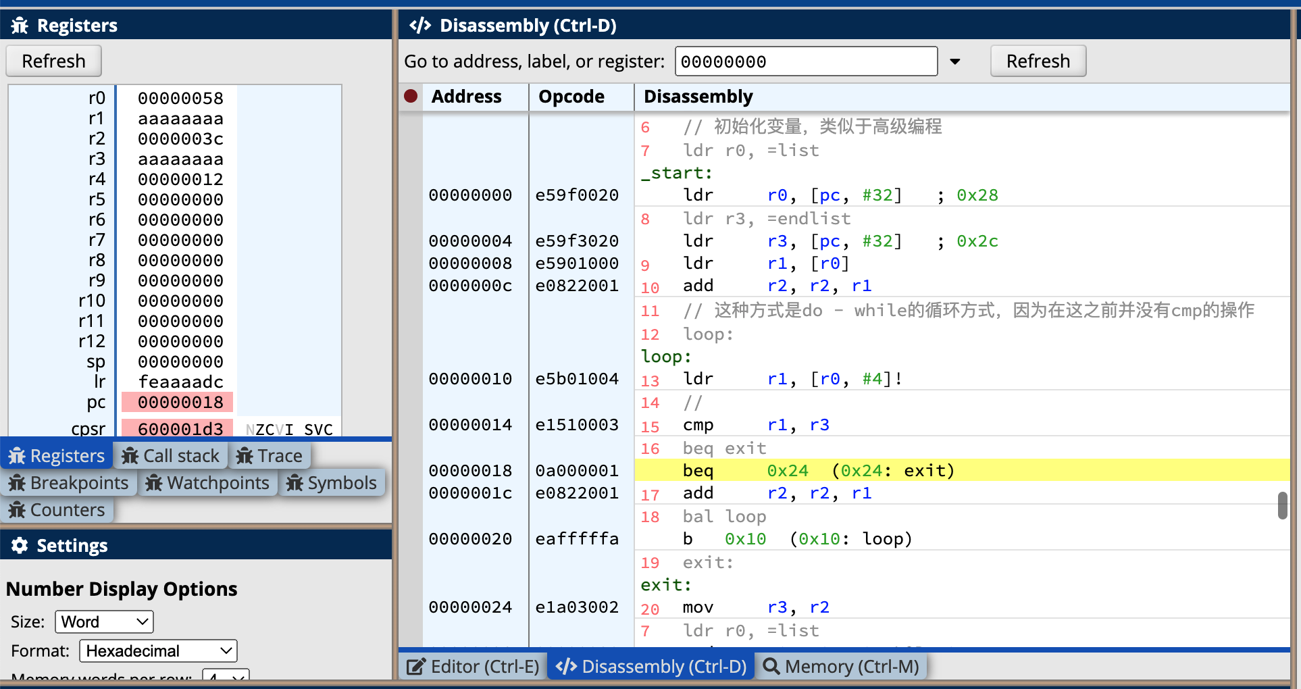Grab the disassembly vertical scrollbar thumb
This screenshot has width=1301, height=689.
click(x=1282, y=505)
